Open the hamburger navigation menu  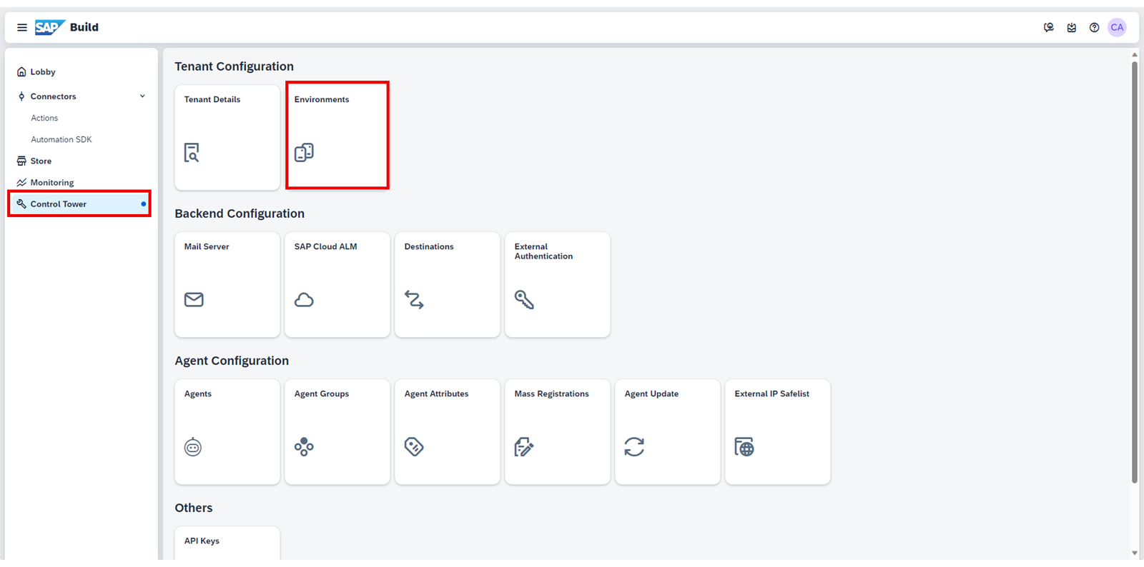click(x=22, y=27)
